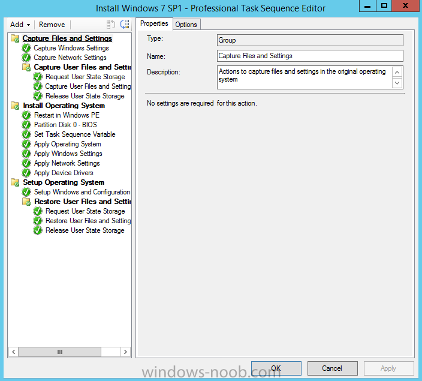This screenshot has width=422, height=381.
Task: Select the Apply Device Drivers step
Action: (64, 173)
